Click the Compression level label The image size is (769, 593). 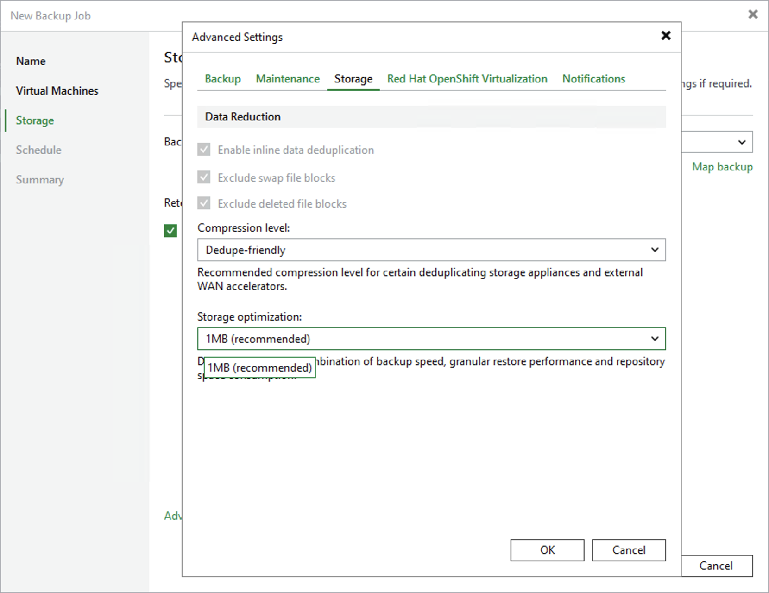coord(244,228)
